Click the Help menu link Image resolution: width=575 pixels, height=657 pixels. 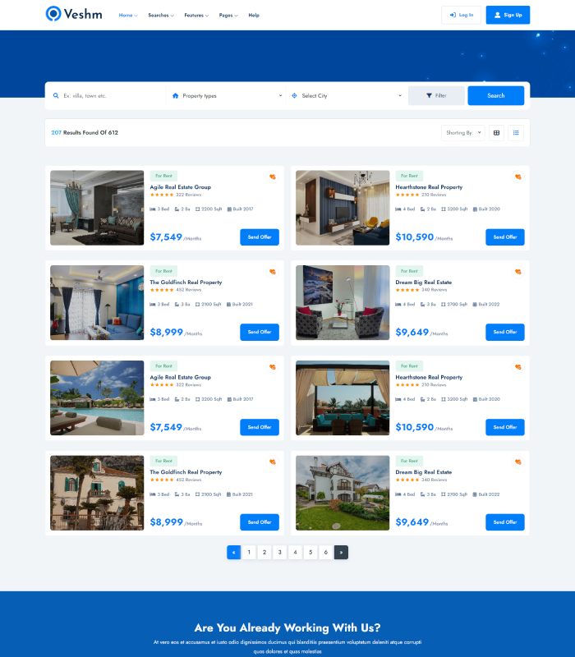point(254,15)
